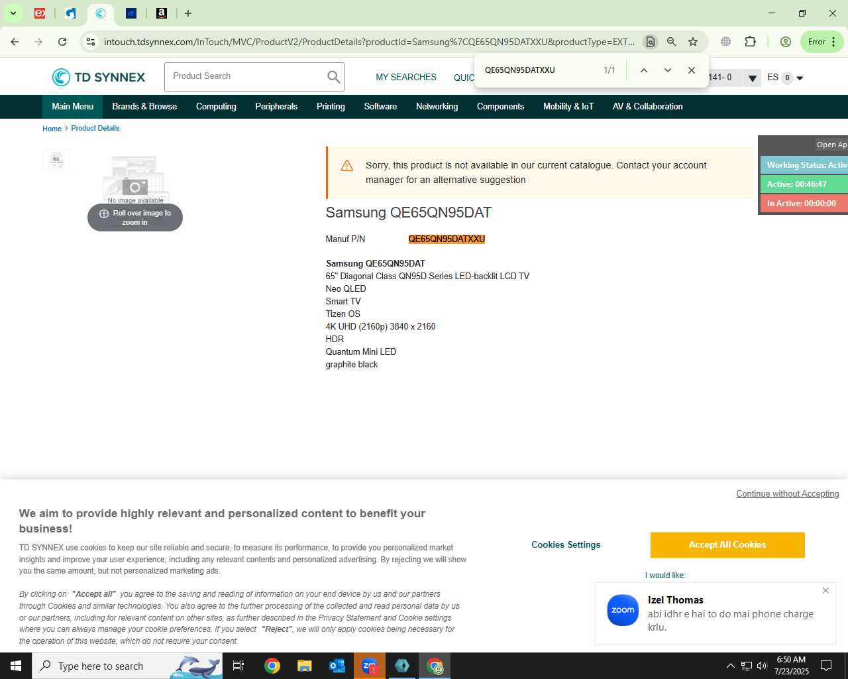Click the product search magnifier icon
The image size is (848, 679).
[x=333, y=77]
